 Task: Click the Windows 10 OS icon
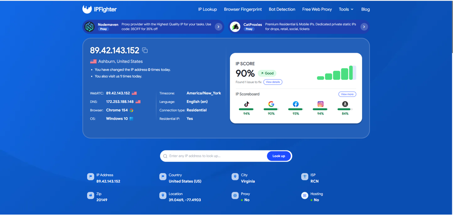(131, 119)
